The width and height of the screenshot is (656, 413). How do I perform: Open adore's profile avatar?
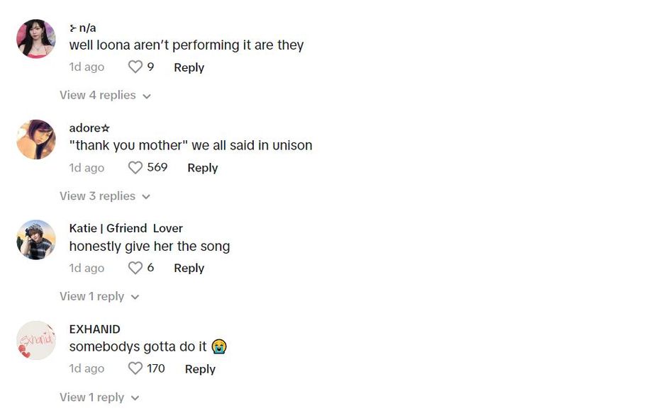(x=36, y=140)
